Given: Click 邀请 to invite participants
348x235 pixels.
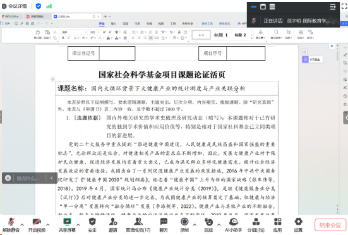Looking at the screenshot, I should pos(113,224).
